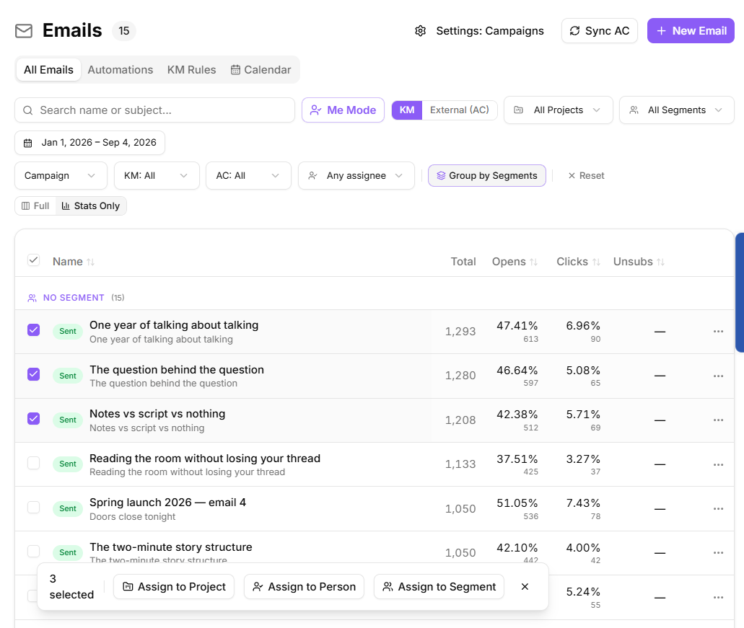The width and height of the screenshot is (744, 628).
Task: Open more options for 'Notes vs script vs nothing'
Action: (x=718, y=420)
